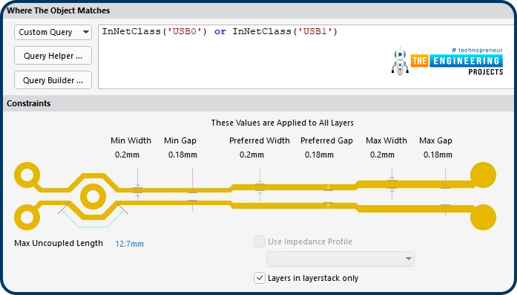Screen dimensions: 517x295
Task: Click the Engineering Projects robot logo icon
Action: tap(400, 61)
